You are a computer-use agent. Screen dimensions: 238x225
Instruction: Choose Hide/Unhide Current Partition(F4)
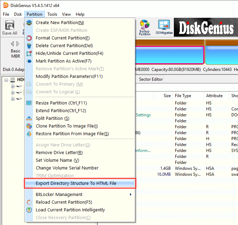[x=80, y=53]
